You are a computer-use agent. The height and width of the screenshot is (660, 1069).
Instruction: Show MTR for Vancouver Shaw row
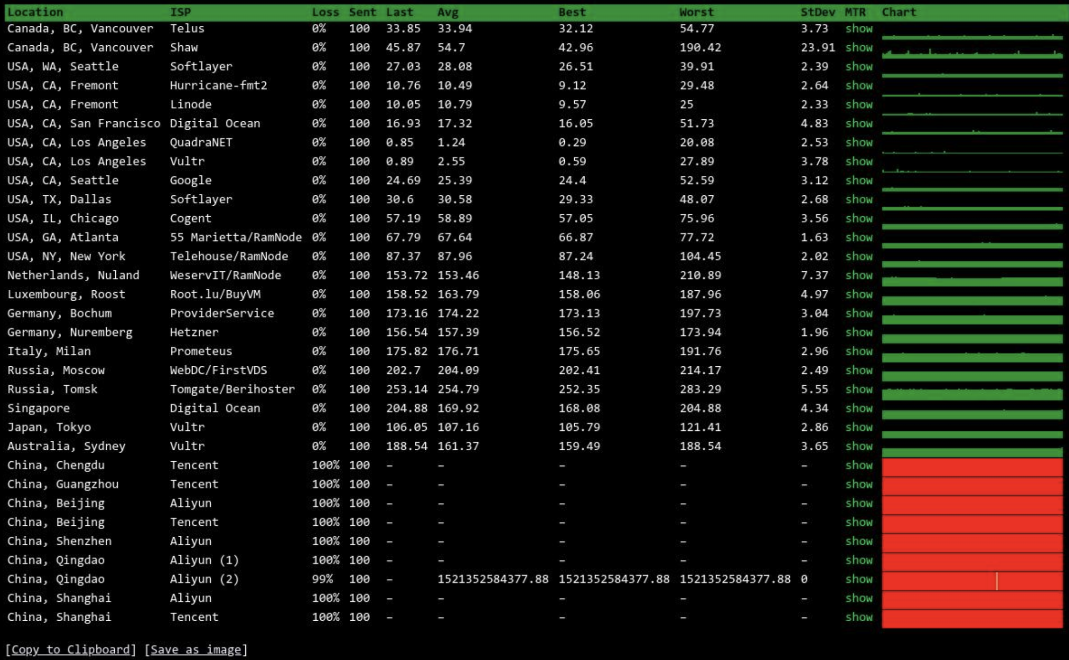859,48
